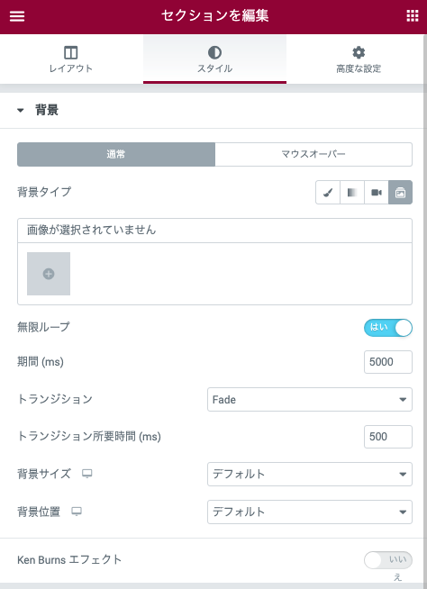Select the 通常 state button
The image size is (427, 589).
(116, 154)
